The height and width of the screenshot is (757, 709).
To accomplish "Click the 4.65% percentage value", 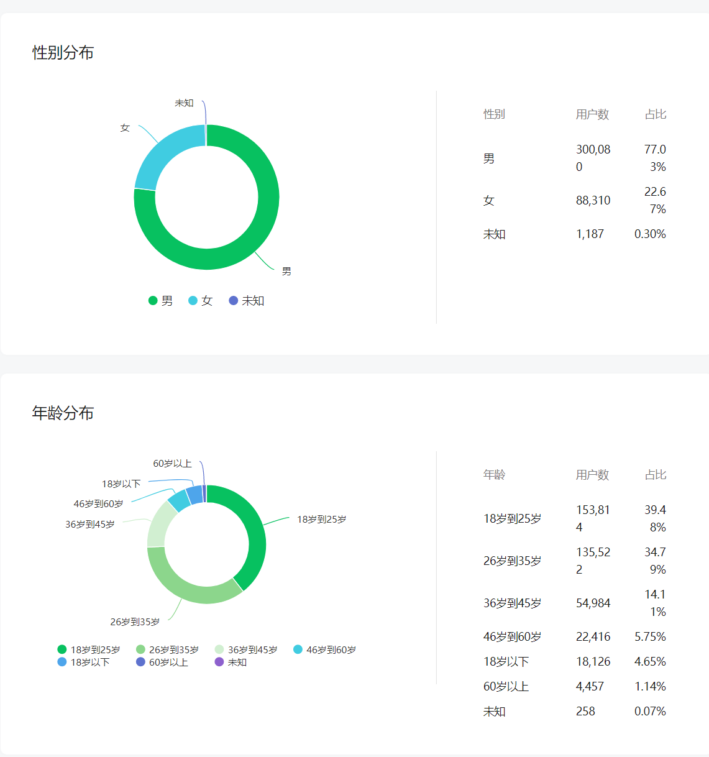I will point(650,662).
